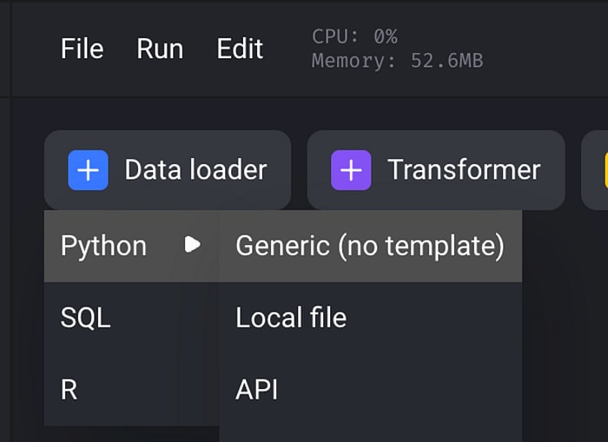Screen dimensions: 608x442
Task: Click the Transformer text label
Action: click(464, 170)
